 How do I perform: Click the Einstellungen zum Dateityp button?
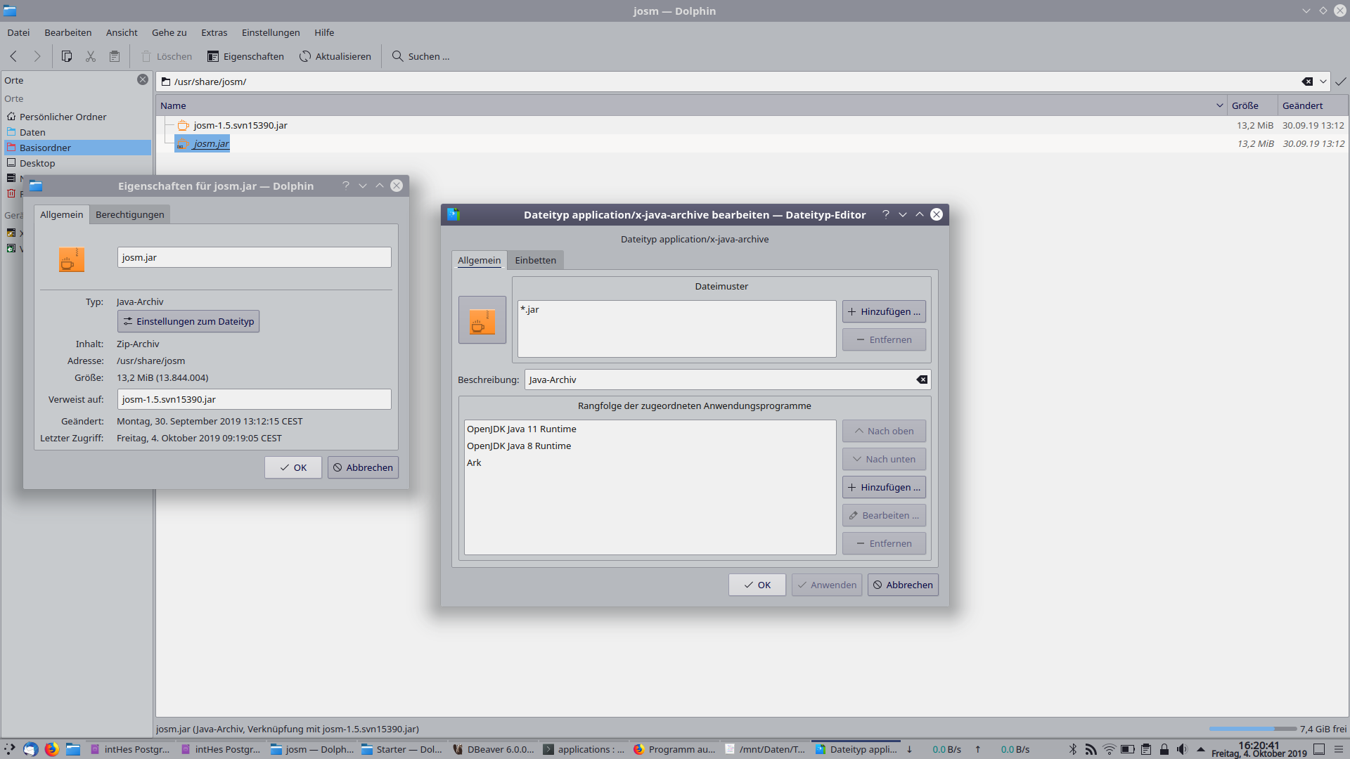[188, 321]
